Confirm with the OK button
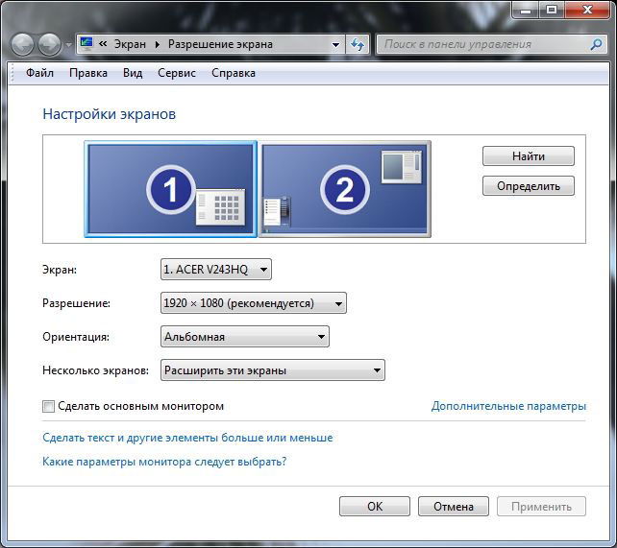The width and height of the screenshot is (617, 548). (375, 507)
